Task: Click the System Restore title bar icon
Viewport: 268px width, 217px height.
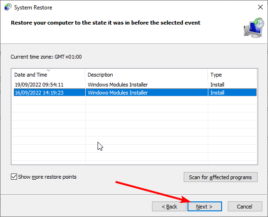Action: (8, 7)
